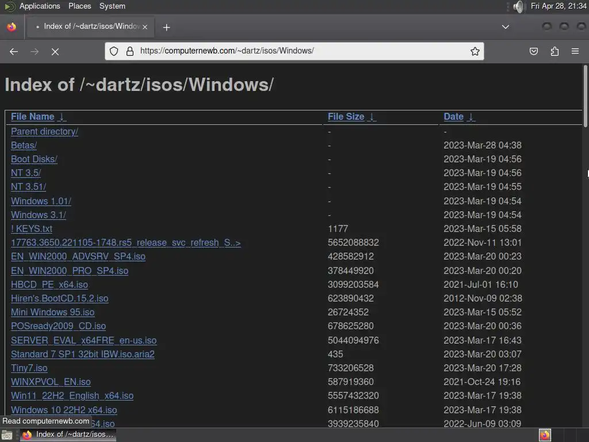Image resolution: width=589 pixels, height=442 pixels.
Task: Click the date 2023-Mar-28 04:38
Action: tap(483, 145)
